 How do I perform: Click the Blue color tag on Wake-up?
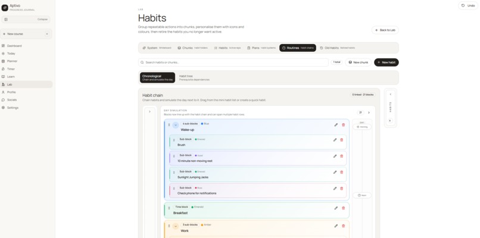point(205,124)
